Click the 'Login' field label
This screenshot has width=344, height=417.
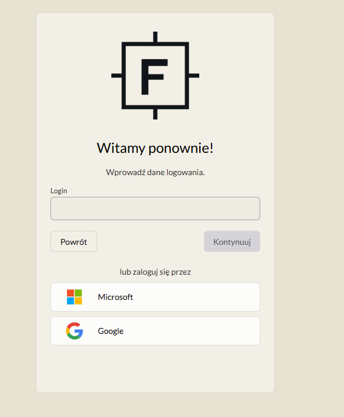(x=59, y=191)
